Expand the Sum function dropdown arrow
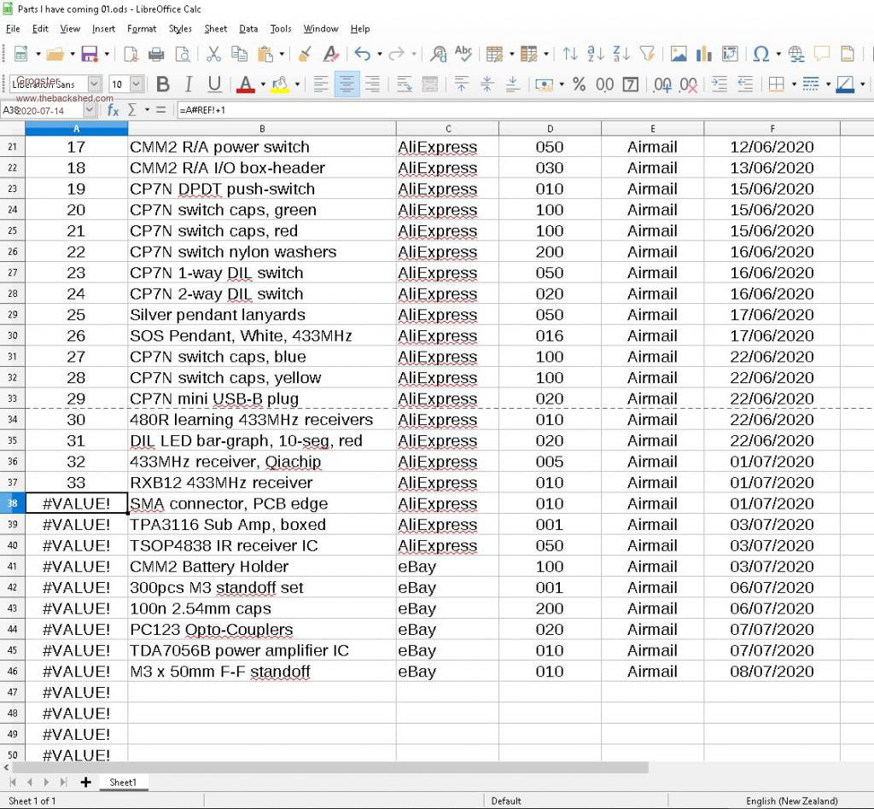Viewport: 874px width, 809px height. tap(147, 110)
